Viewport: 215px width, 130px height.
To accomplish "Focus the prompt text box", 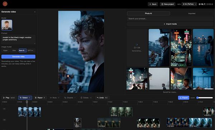I will click(18, 40).
